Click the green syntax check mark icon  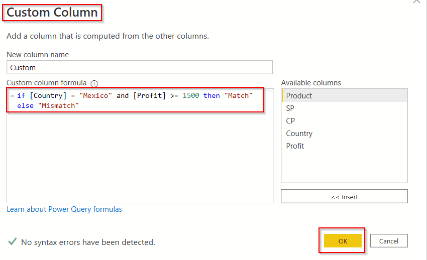[x=12, y=241]
